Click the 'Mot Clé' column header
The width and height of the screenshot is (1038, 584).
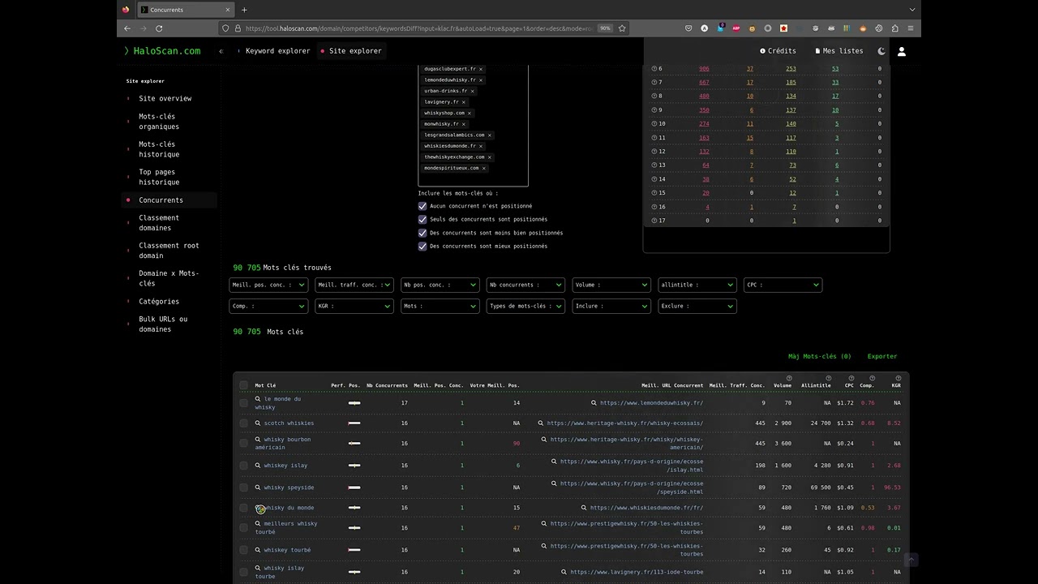point(265,385)
